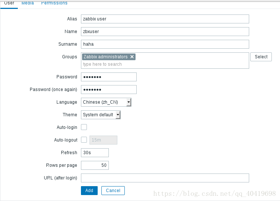Click the Cancel button

pos(113,191)
